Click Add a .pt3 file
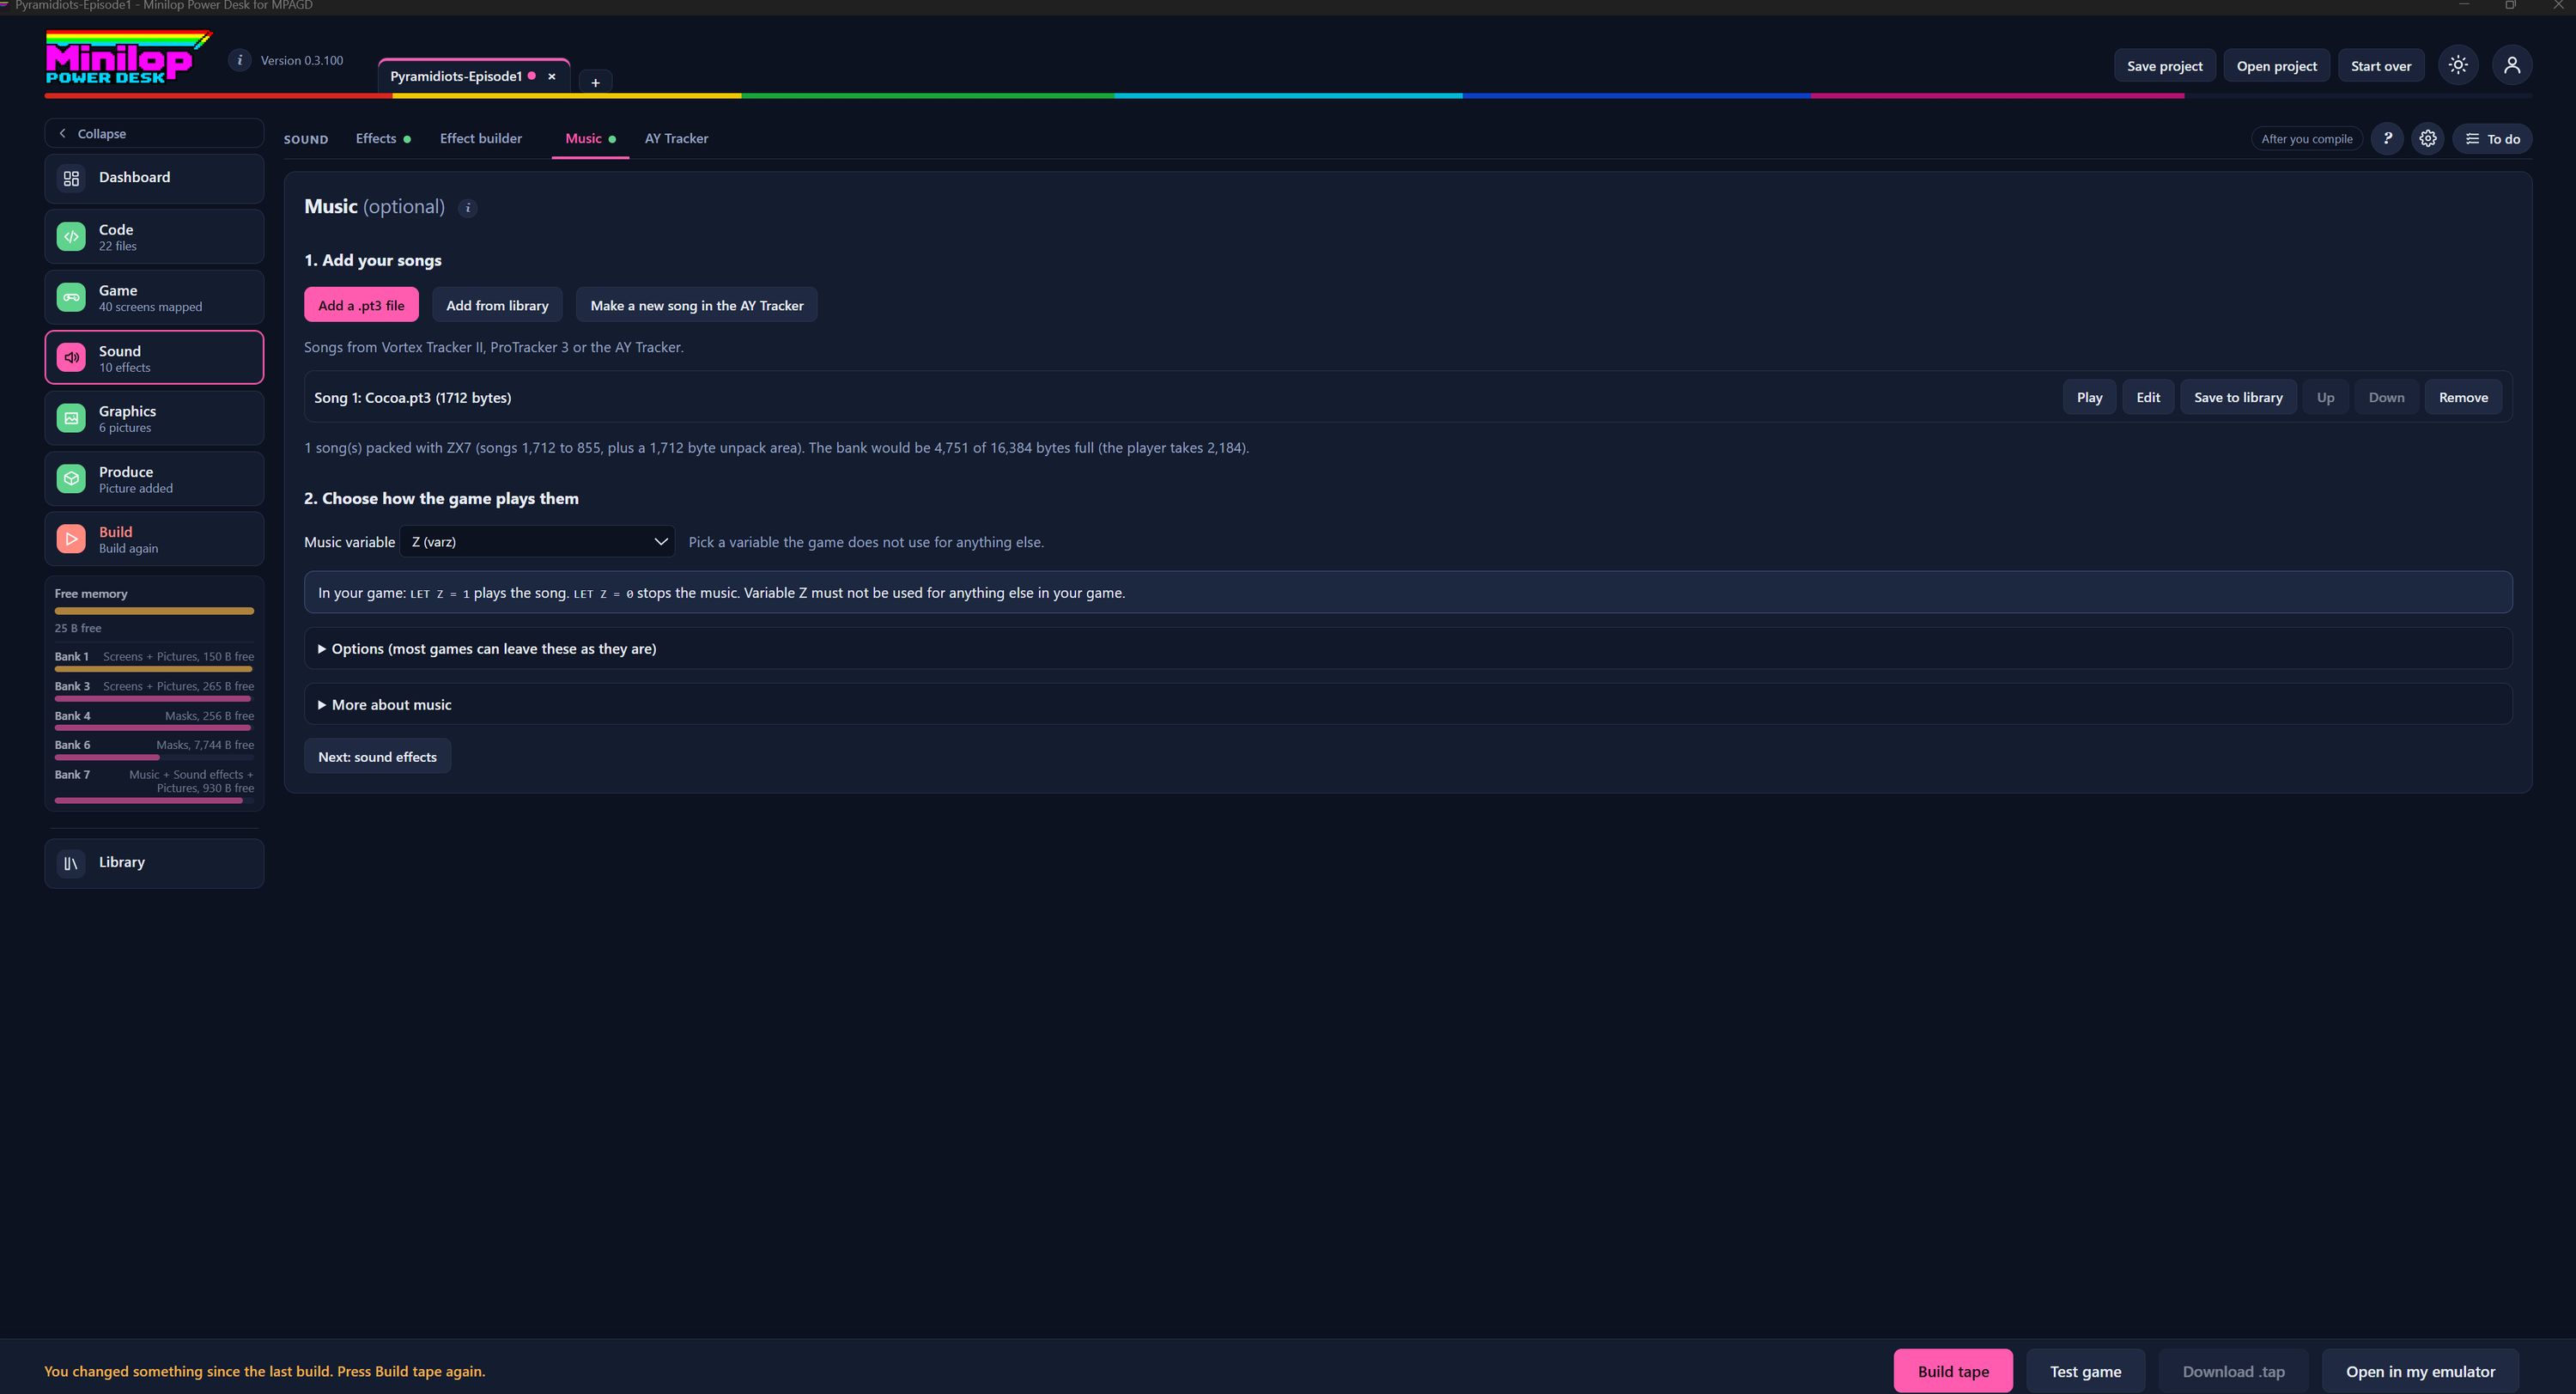Viewport: 2576px width, 1394px height. coord(361,305)
